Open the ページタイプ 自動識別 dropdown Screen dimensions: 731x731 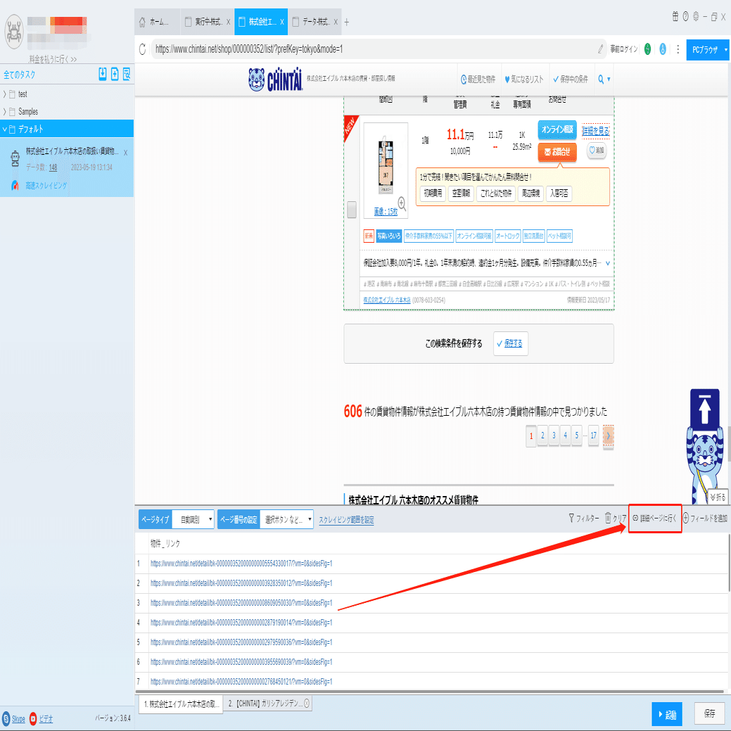tap(193, 519)
